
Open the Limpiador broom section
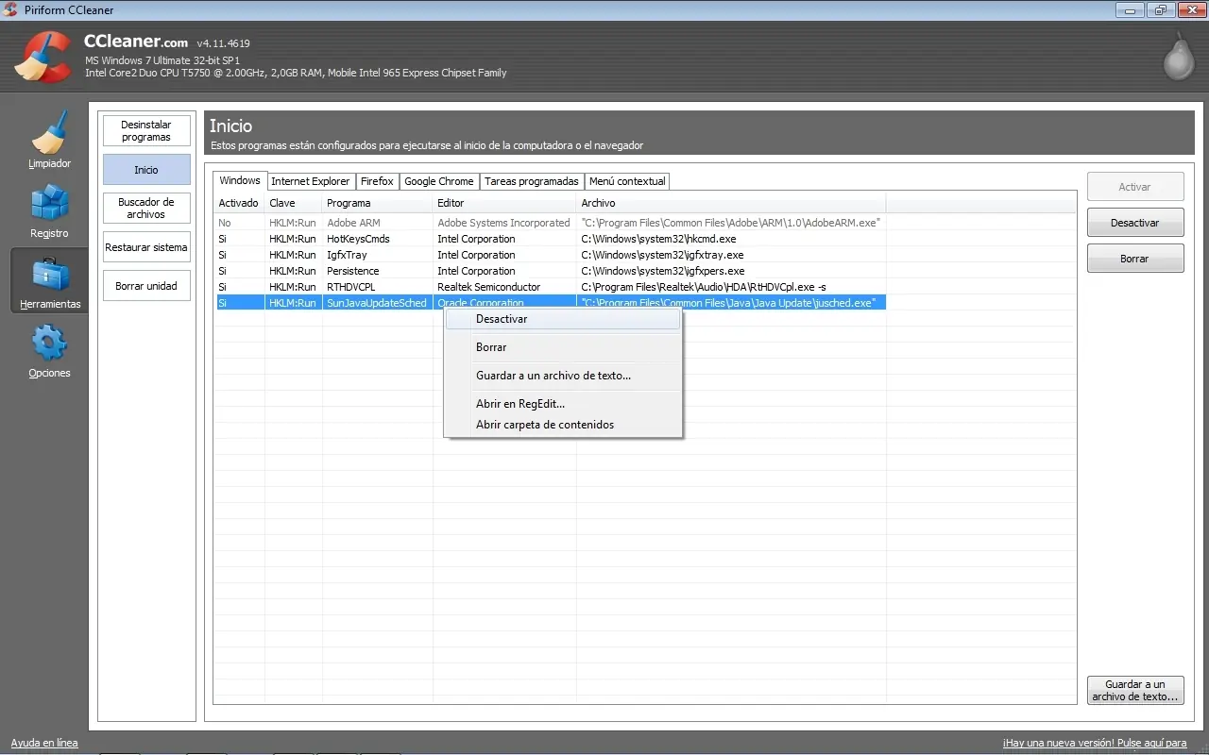49,140
